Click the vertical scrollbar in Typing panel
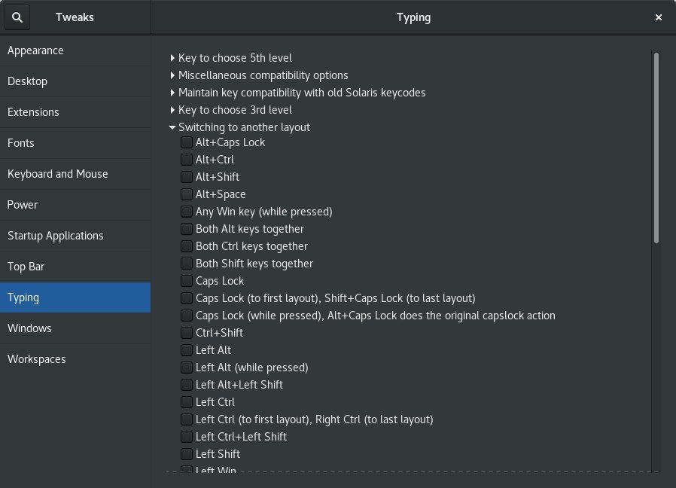Screen dimensions: 676x488 pos(656,148)
